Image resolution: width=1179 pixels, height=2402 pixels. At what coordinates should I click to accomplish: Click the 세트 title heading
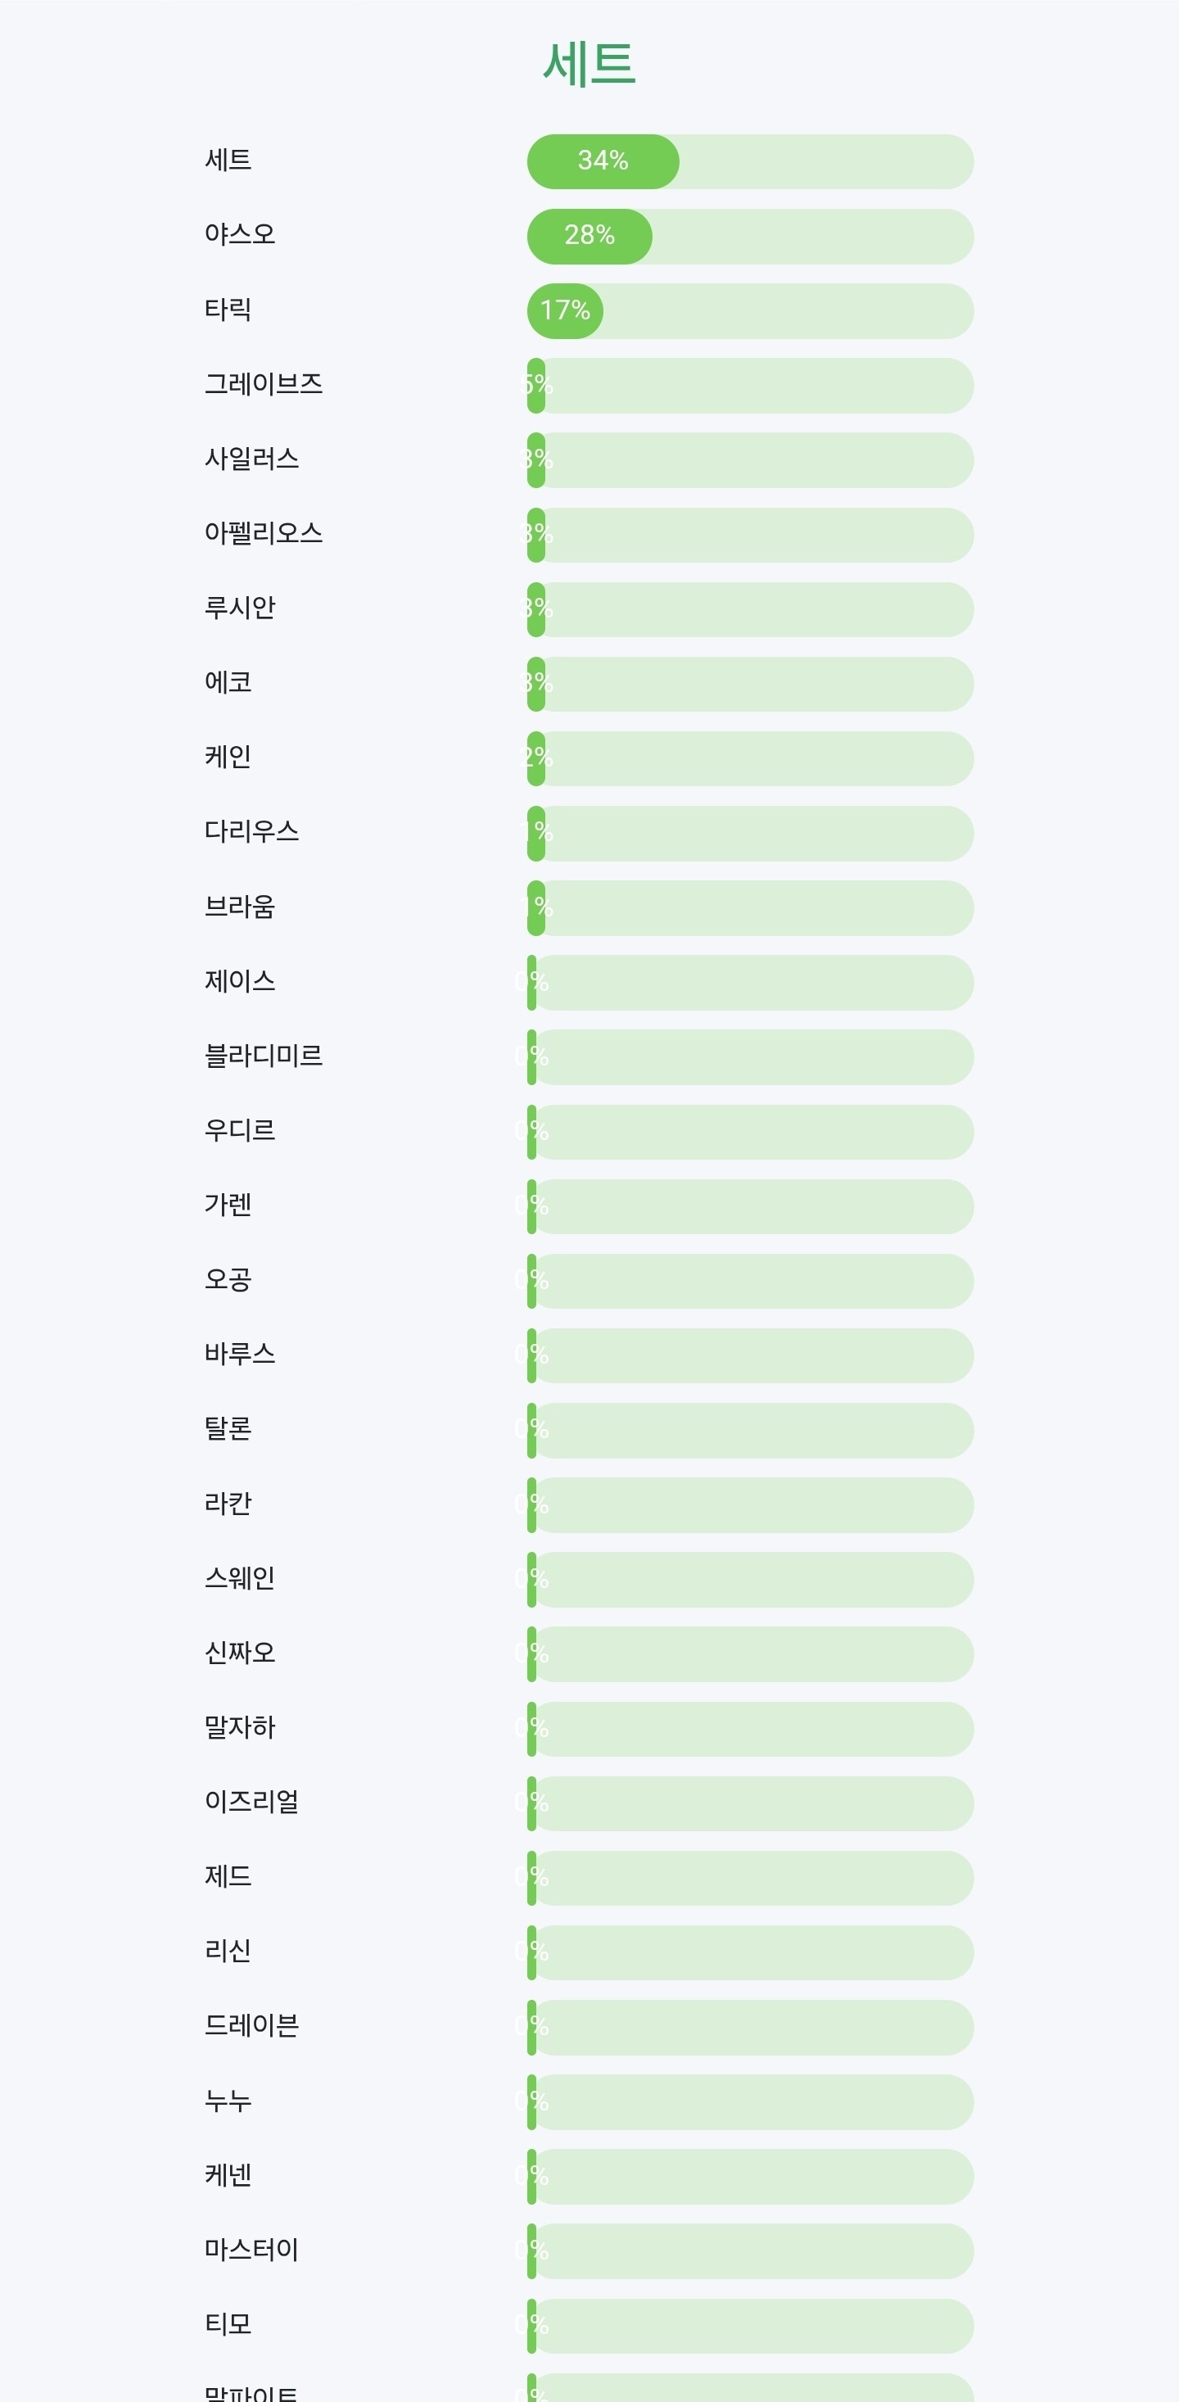click(589, 65)
